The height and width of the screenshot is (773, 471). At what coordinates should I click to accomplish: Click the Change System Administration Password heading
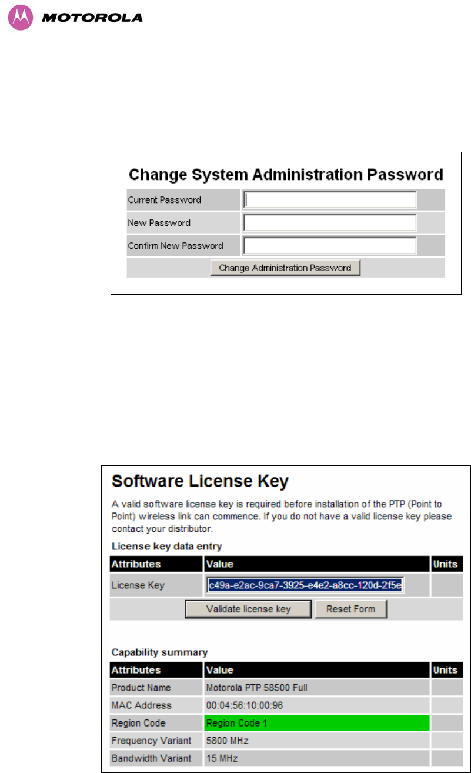click(x=286, y=175)
